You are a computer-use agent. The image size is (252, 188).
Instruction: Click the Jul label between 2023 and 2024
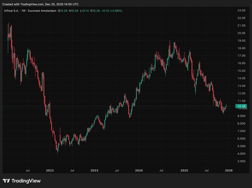117,170
